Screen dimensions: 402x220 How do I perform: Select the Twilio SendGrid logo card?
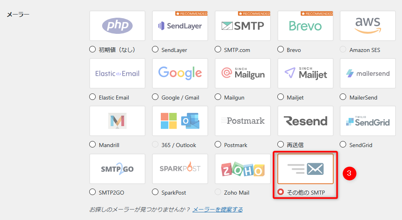[368, 121]
